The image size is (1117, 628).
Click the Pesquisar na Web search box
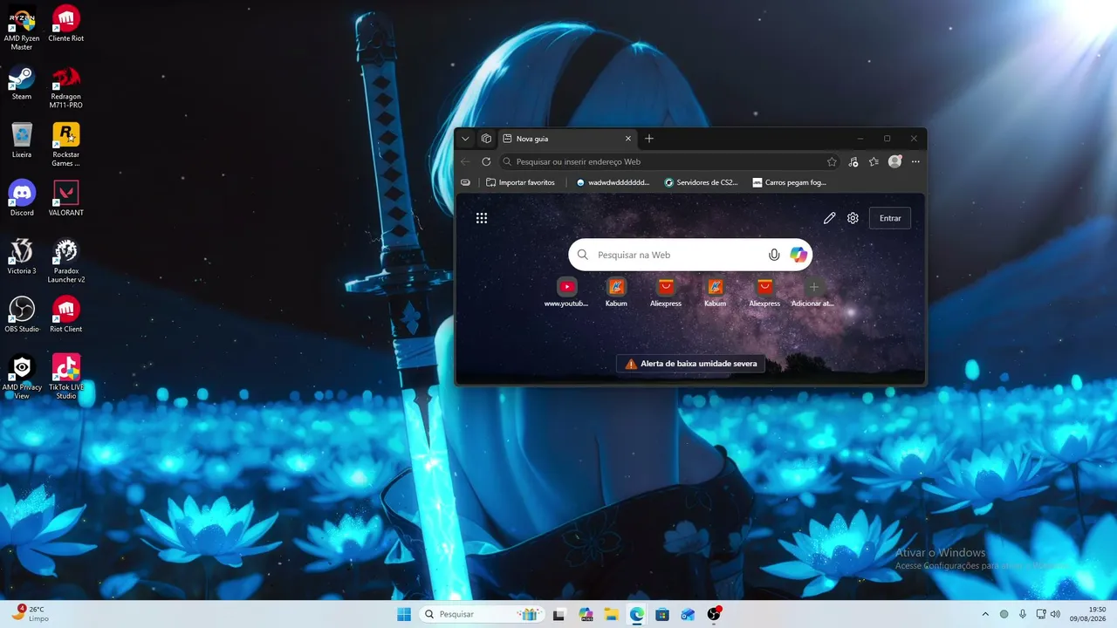pos(690,255)
